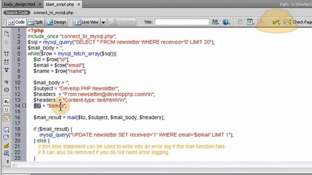
Task: Click the $name = $row["name"] line
Action: [60, 71]
